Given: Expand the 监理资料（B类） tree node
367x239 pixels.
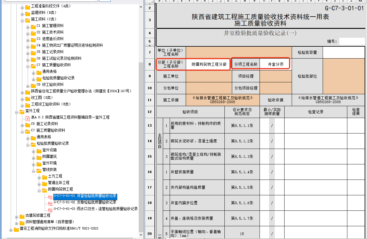Looking at the screenshot, I should coord(22,13).
